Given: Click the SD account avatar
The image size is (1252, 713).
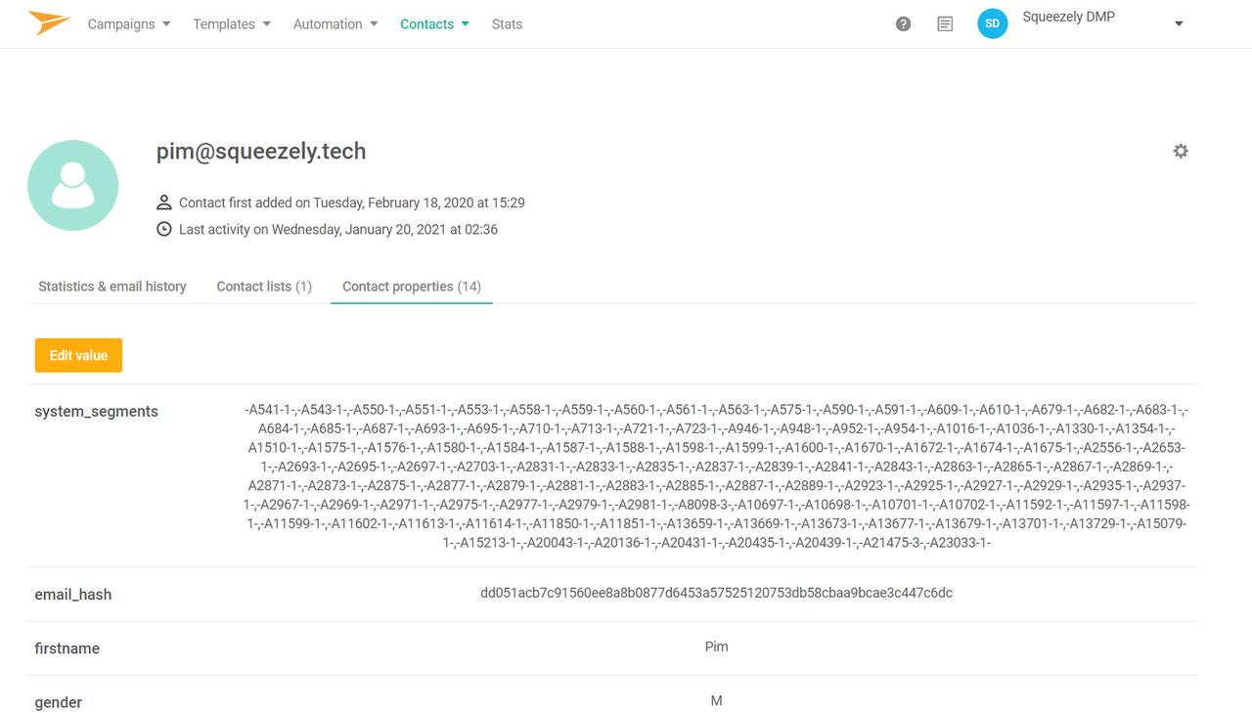Looking at the screenshot, I should click(x=993, y=24).
